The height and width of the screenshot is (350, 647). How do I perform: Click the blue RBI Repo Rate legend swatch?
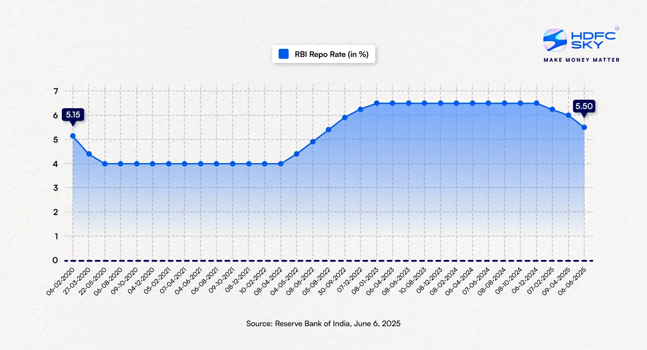tap(284, 54)
